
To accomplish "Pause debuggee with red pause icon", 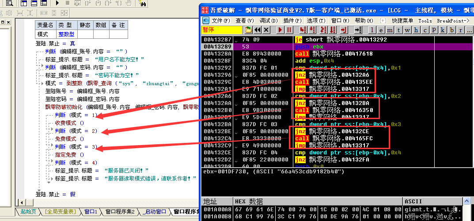I will click(289, 30).
